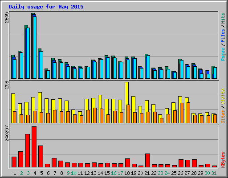Click day 4 axis label

pyautogui.click(x=35, y=173)
